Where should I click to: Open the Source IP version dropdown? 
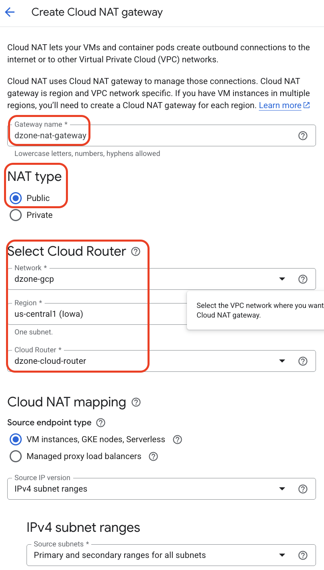click(x=282, y=489)
